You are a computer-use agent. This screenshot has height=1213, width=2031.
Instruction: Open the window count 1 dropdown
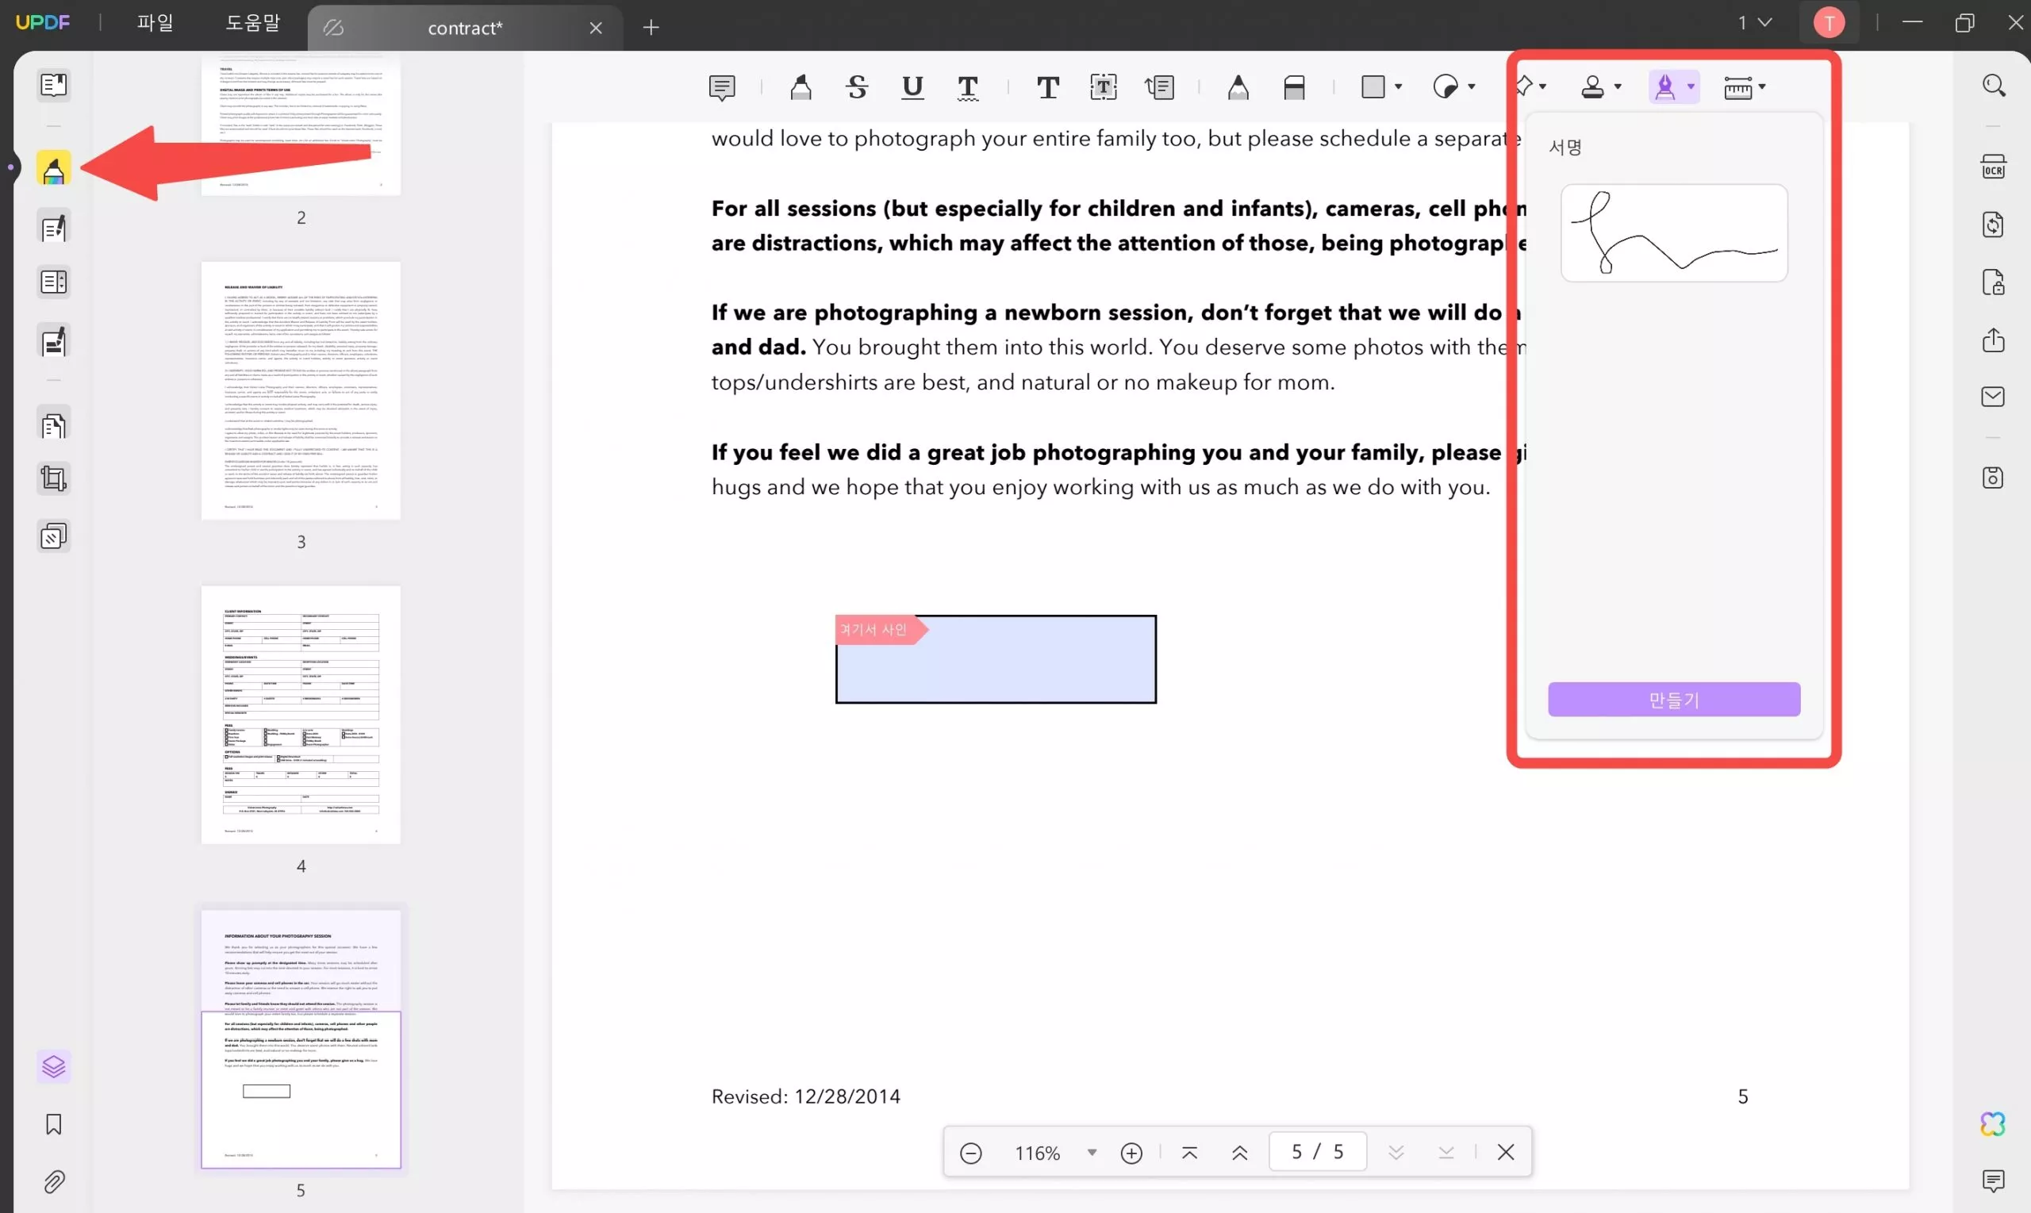click(x=1755, y=23)
